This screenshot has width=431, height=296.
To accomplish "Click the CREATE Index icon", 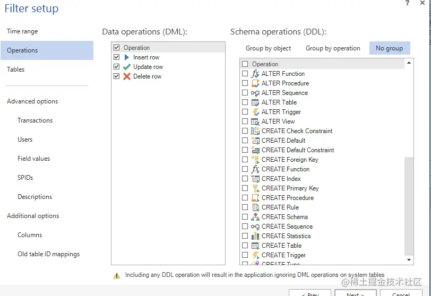I will pos(255,179).
